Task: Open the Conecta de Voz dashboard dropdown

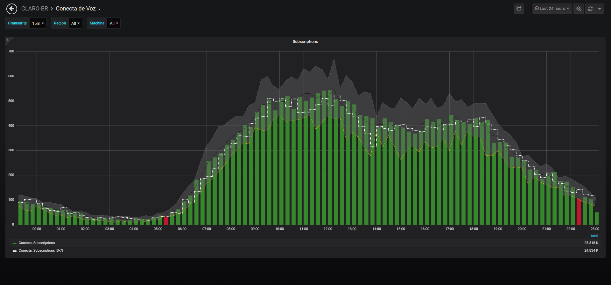Action: click(x=78, y=9)
